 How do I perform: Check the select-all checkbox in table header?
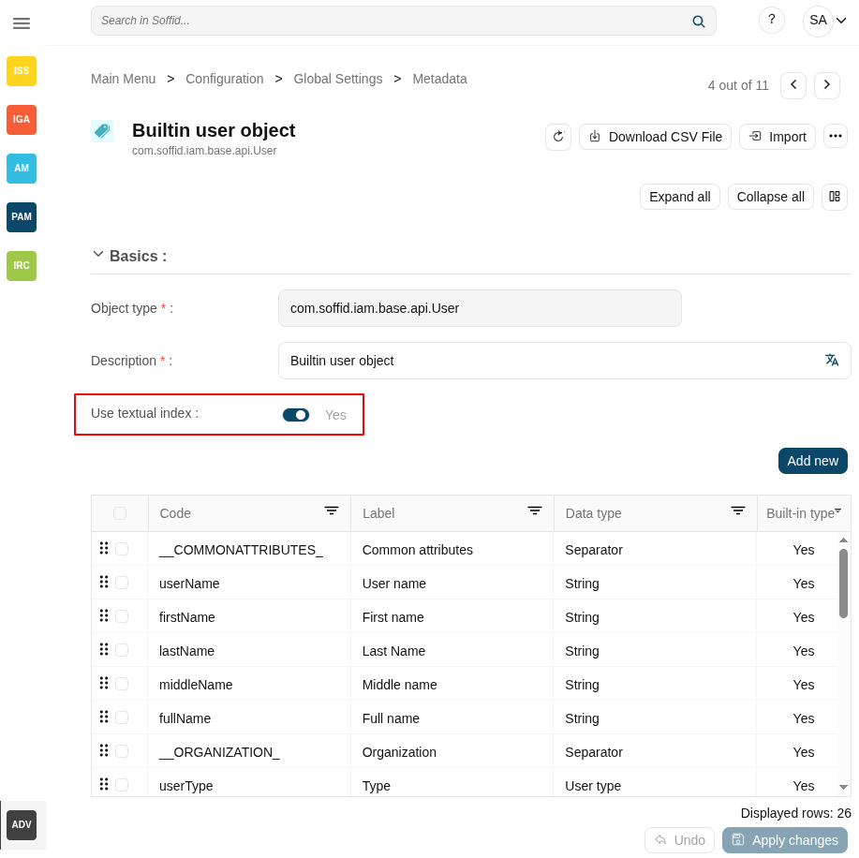click(x=120, y=513)
